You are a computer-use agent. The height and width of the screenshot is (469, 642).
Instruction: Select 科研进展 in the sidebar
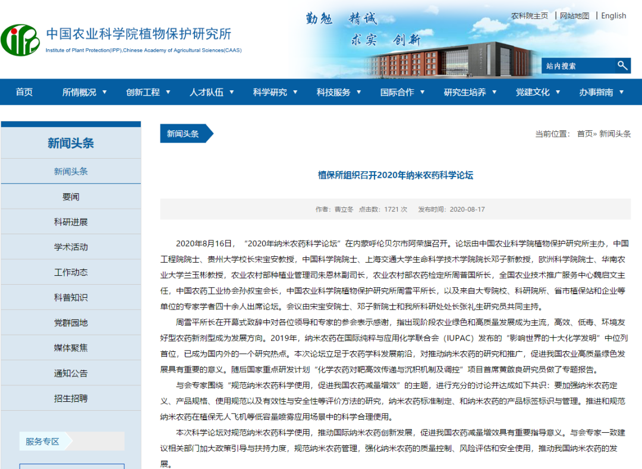[71, 222]
